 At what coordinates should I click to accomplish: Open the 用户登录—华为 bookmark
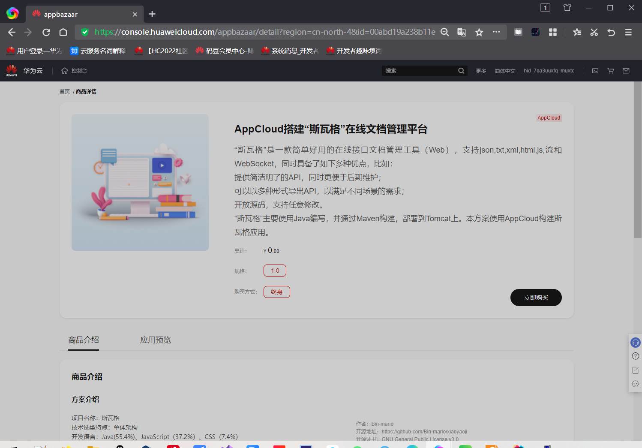click(x=34, y=51)
